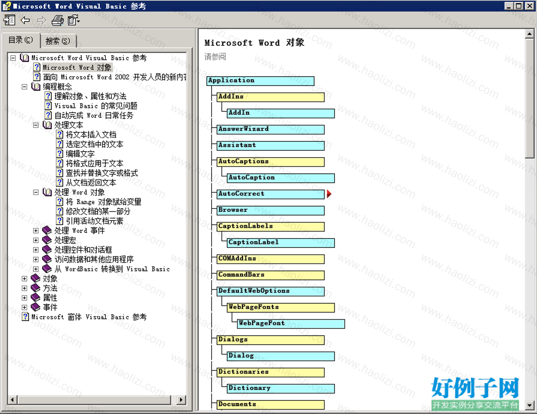Expand the 处理 Word 事件 node
537x414 pixels.
pos(36,231)
